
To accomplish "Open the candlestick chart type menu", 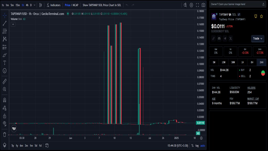I will tap(41, 5).
